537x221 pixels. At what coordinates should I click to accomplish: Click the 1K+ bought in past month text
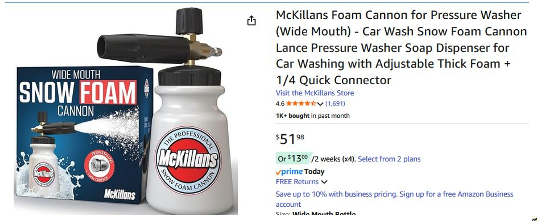click(313, 116)
